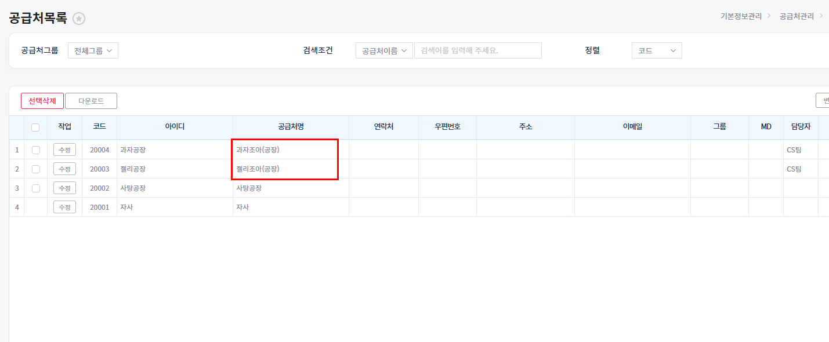Tick the checkbox for 사탕공장 row
Screen dimensions: 829x342
click(x=36, y=188)
